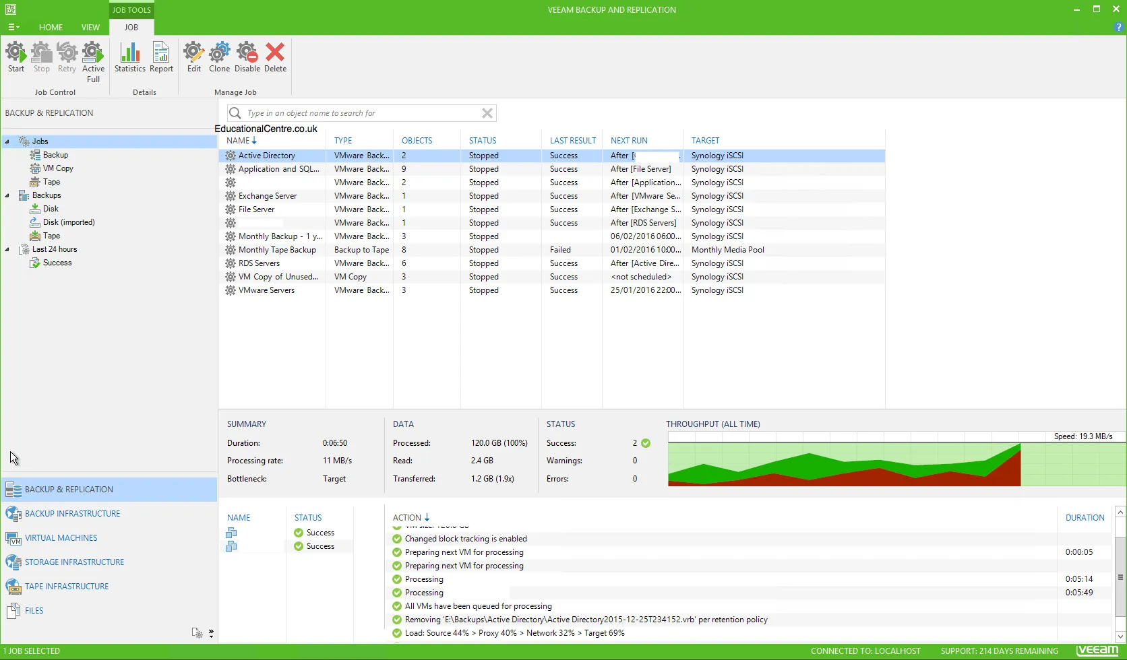The width and height of the screenshot is (1127, 660).
Task: Open the Tape Infrastructure view
Action: 109,587
